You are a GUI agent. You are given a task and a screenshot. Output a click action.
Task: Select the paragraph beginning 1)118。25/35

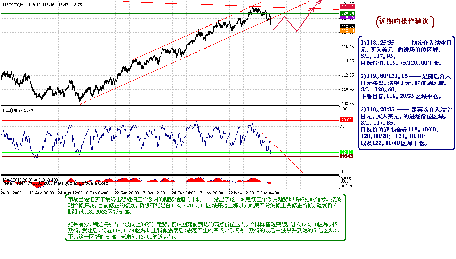(406, 53)
